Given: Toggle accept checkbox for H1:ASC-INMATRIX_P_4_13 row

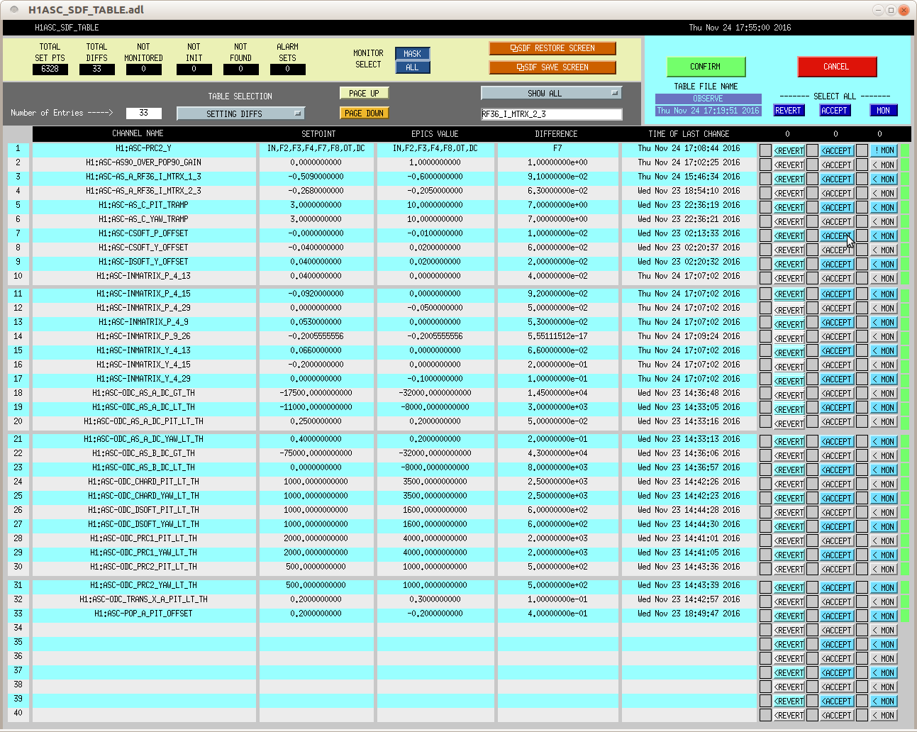Looking at the screenshot, I should 812,278.
